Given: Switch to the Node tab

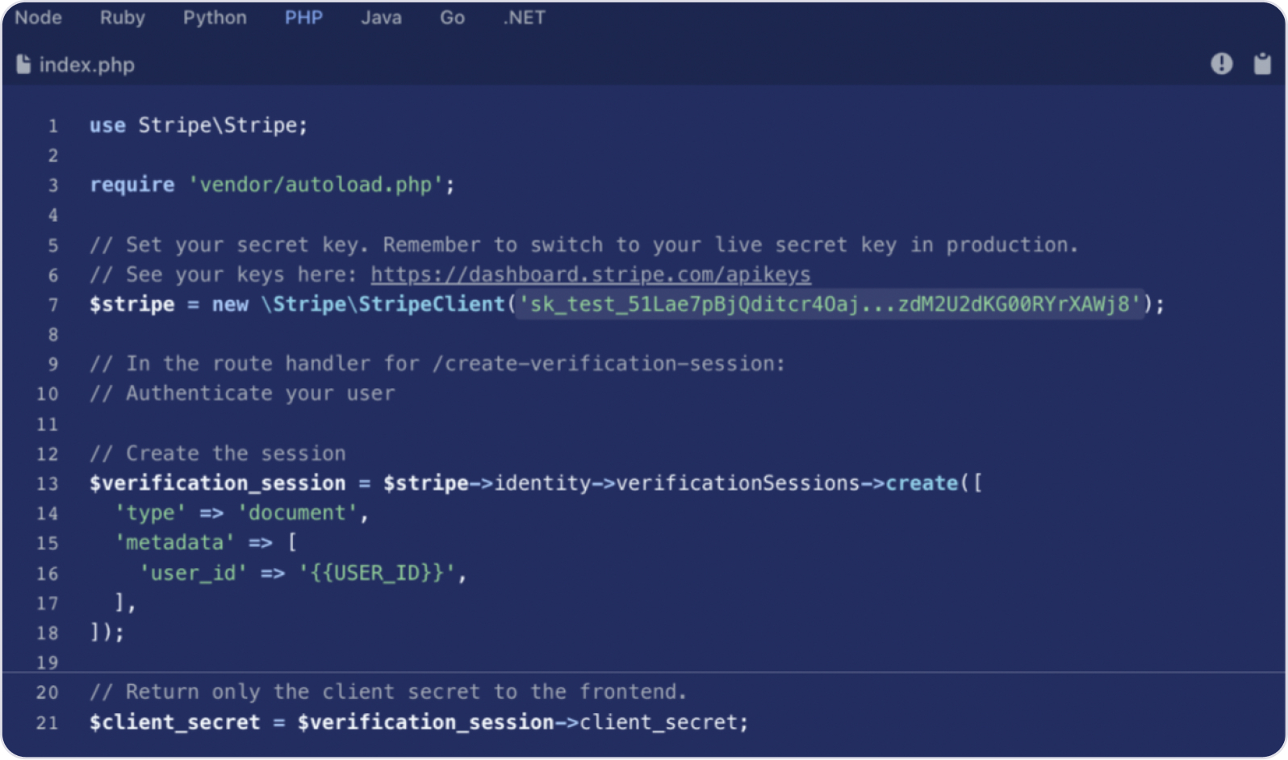Looking at the screenshot, I should [x=38, y=18].
